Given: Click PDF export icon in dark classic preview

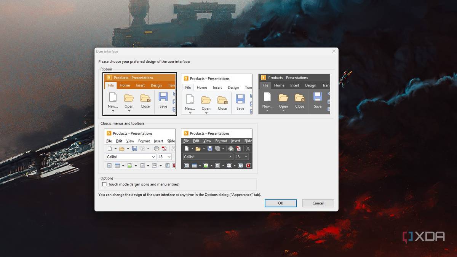Looking at the screenshot, I should coord(238,148).
